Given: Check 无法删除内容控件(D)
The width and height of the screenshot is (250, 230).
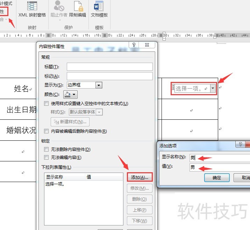Looking at the screenshot, I should [47, 149].
